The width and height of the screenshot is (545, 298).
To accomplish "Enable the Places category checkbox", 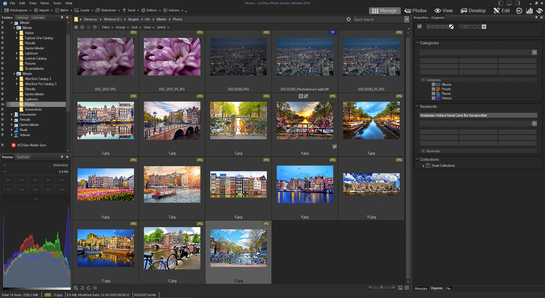I will (433, 94).
